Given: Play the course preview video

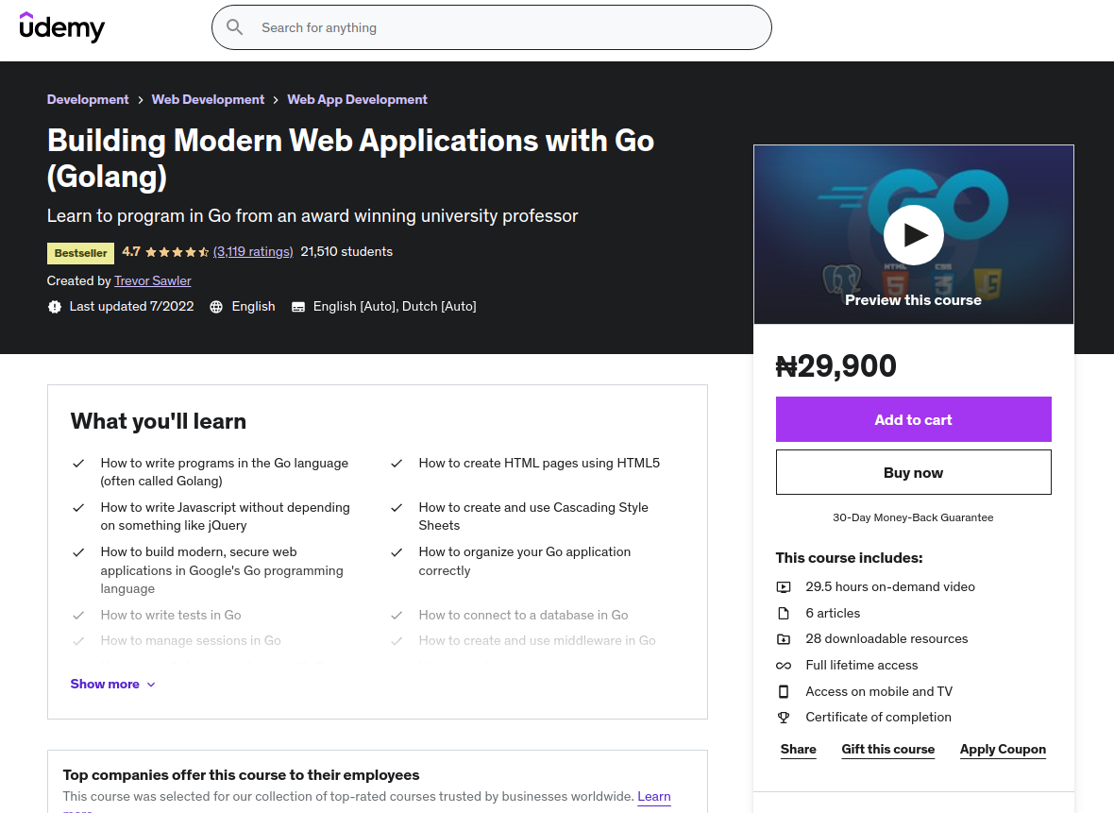Looking at the screenshot, I should (913, 235).
